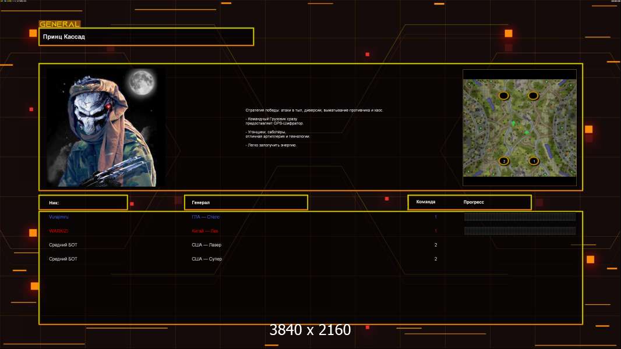The image size is (621, 349).
Task: Click the empty start marker above marker 2
Action: click(503, 95)
